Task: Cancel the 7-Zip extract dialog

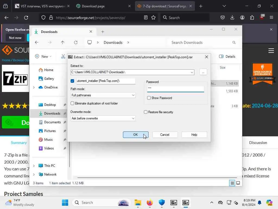Action: (165, 135)
